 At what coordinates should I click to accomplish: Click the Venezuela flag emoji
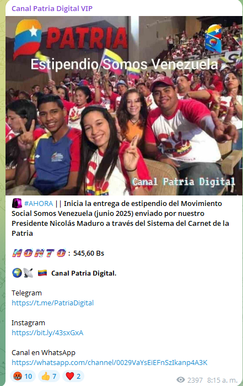click(42, 273)
